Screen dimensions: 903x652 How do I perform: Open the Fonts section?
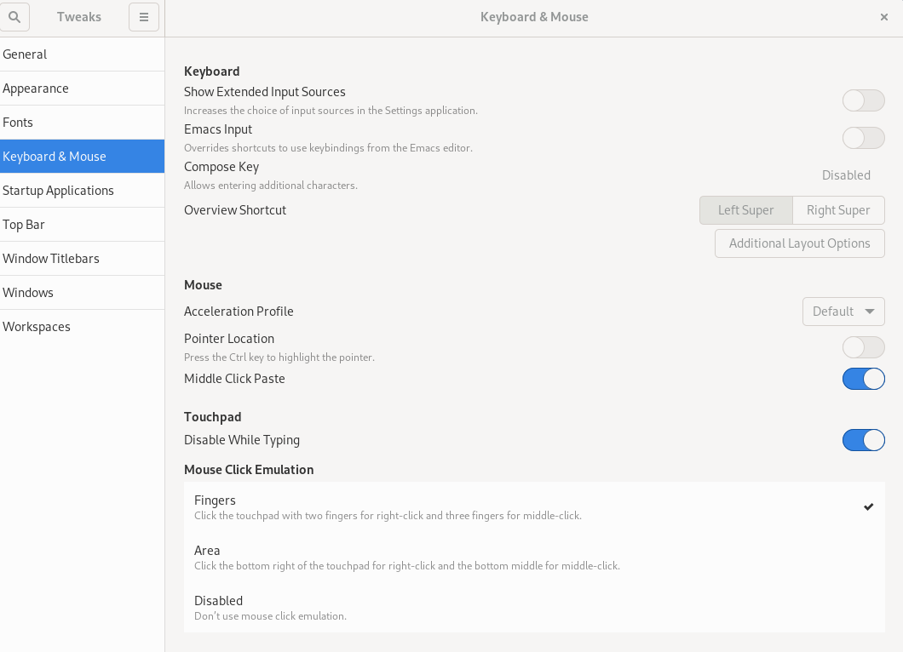18,122
